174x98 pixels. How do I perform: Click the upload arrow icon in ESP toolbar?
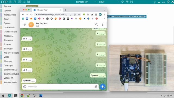pos(122,2)
